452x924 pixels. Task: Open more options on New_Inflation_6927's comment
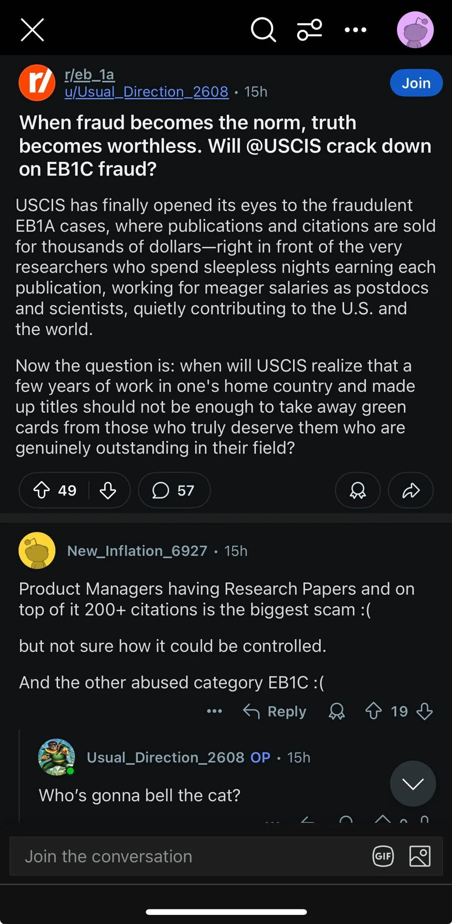pyautogui.click(x=214, y=712)
